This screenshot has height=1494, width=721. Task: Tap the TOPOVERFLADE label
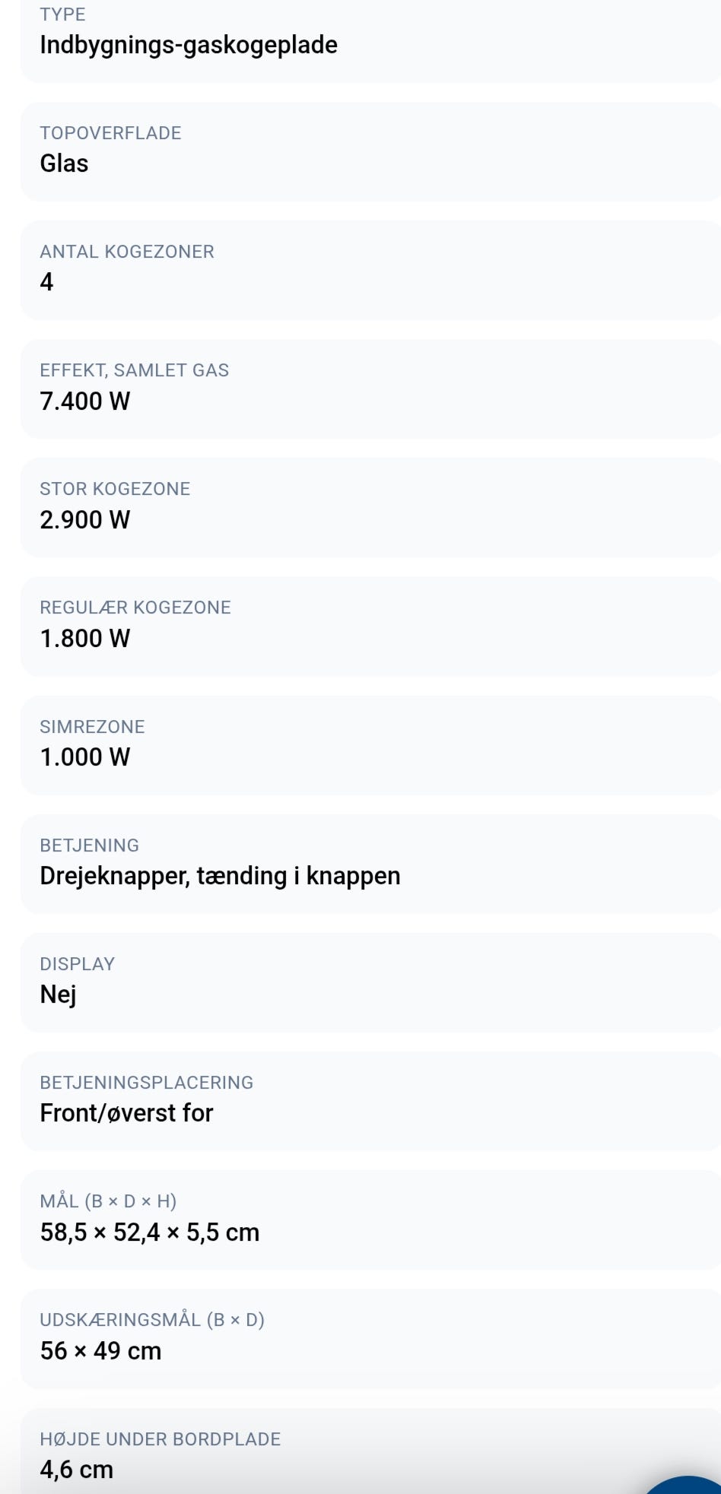coord(110,133)
